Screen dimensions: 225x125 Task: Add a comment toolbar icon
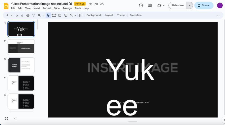pyautogui.click(x=81, y=15)
